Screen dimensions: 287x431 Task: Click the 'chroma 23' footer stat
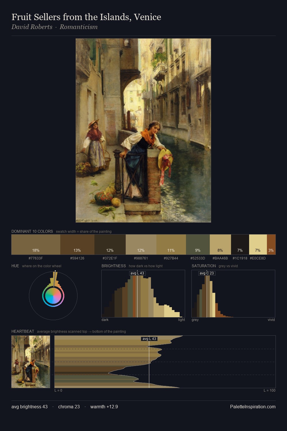coord(69,407)
